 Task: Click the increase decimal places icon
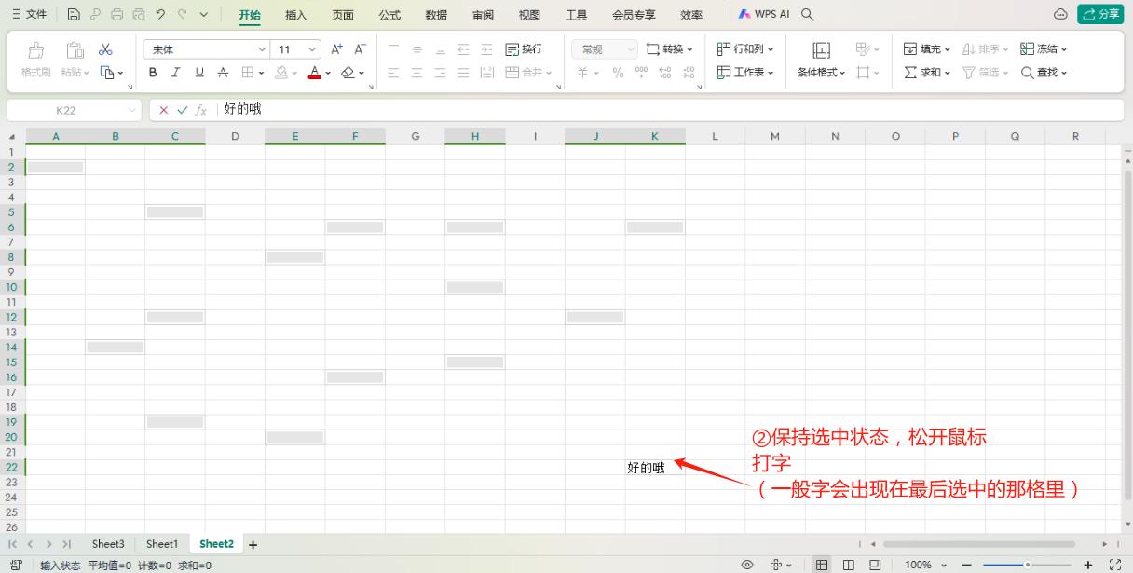665,73
